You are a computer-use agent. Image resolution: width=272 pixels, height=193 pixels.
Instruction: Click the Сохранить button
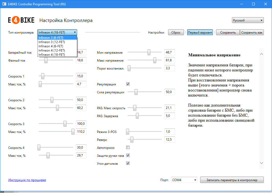click(x=228, y=32)
